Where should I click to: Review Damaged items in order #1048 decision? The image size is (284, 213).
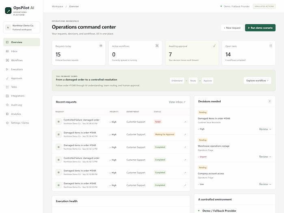(x=265, y=129)
